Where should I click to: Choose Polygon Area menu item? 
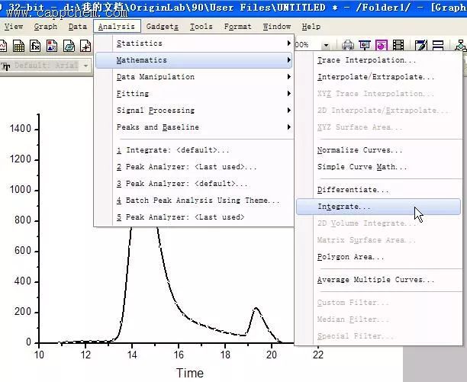378,257
